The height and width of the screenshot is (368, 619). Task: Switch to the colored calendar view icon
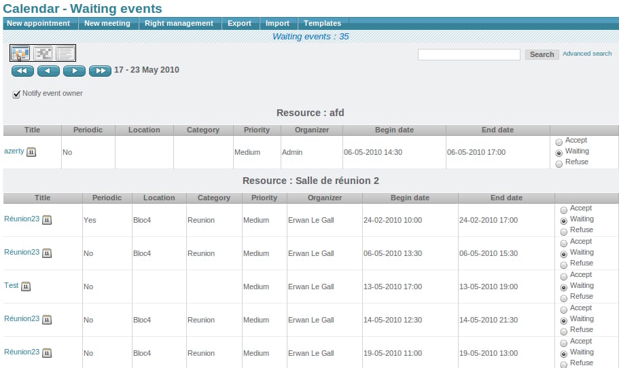(20, 53)
